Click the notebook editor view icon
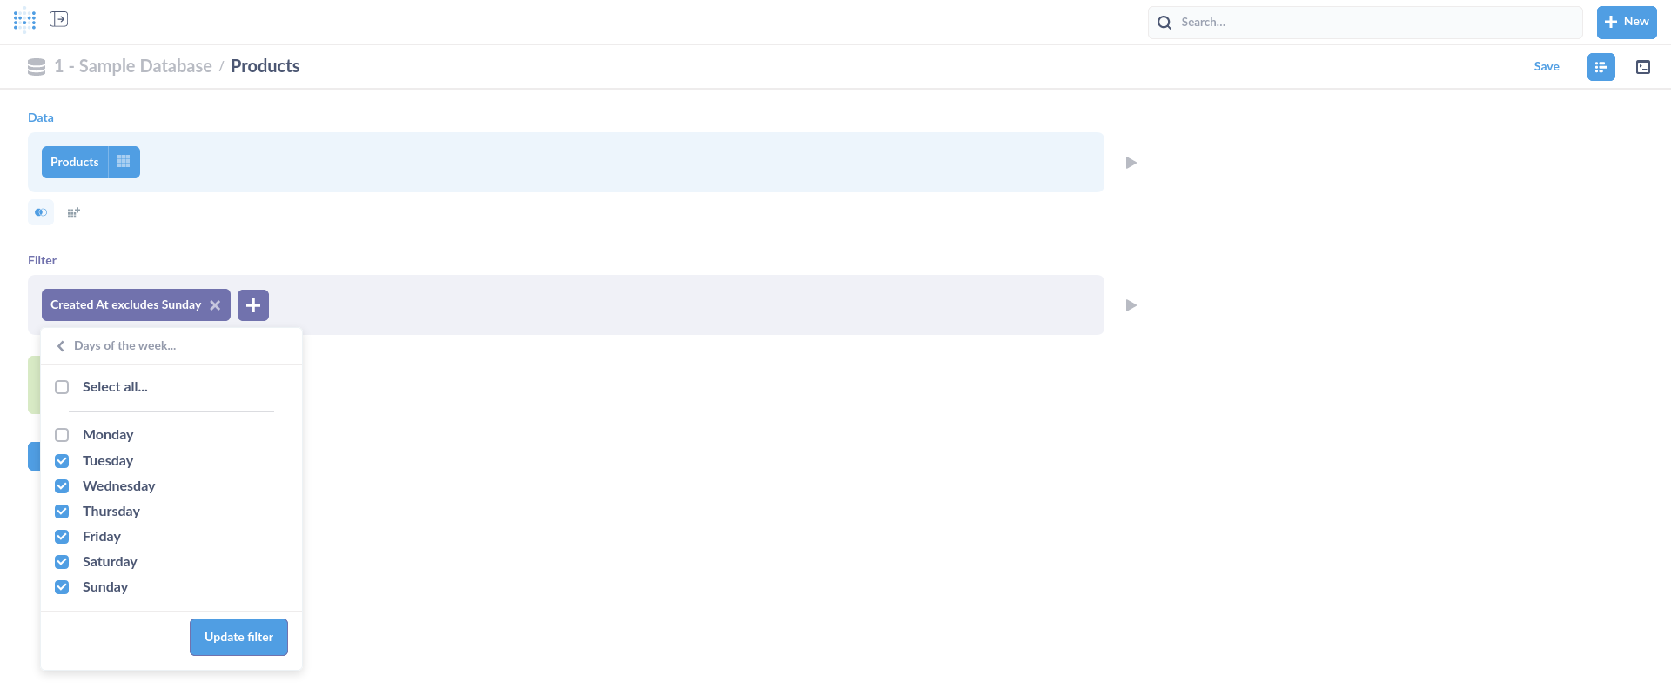Image resolution: width=1671 pixels, height=689 pixels. [1601, 66]
